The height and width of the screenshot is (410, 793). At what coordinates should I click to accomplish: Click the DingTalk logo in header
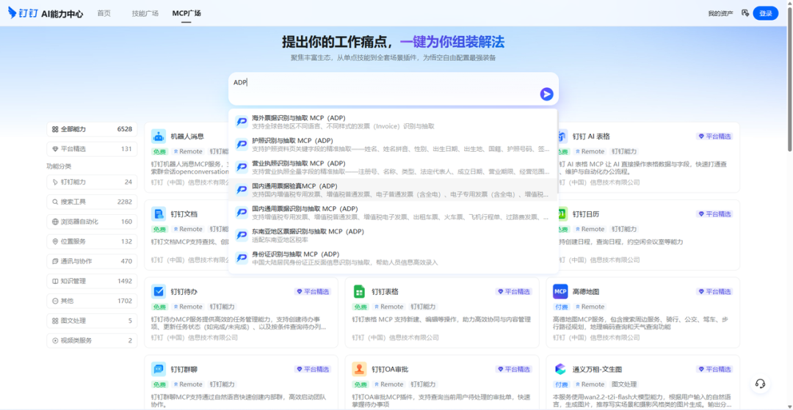coord(23,13)
